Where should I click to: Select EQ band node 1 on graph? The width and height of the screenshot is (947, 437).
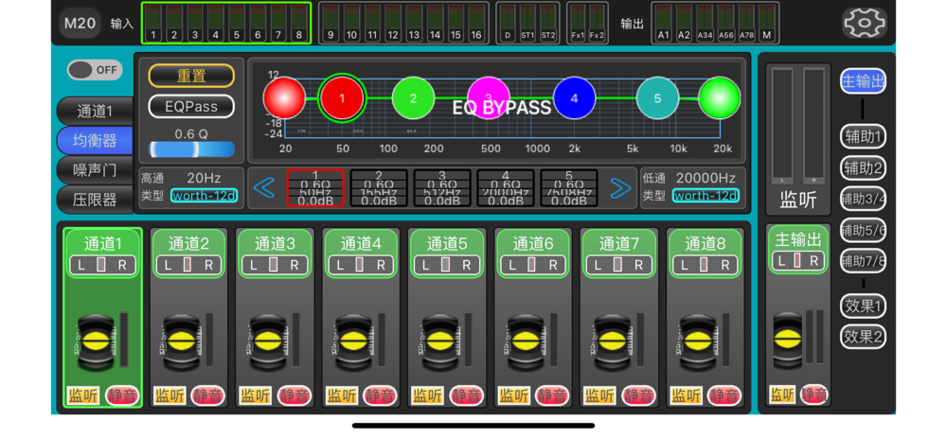pos(343,97)
